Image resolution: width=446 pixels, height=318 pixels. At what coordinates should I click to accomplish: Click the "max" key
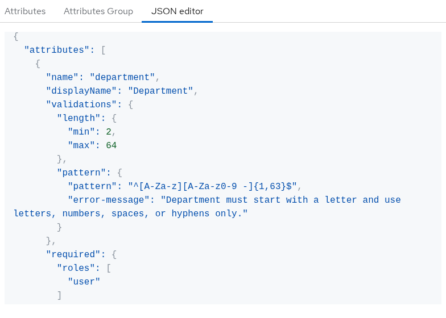pos(81,145)
